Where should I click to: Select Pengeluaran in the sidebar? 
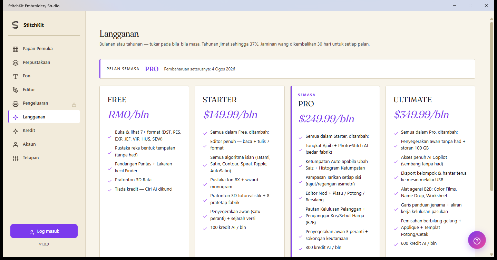[44, 103]
